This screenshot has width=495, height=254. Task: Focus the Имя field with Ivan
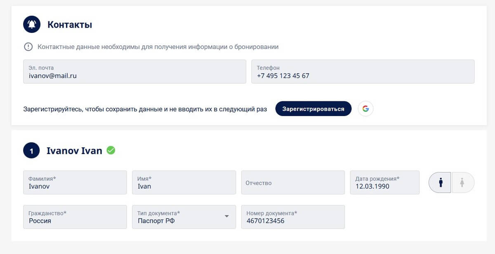(x=184, y=182)
